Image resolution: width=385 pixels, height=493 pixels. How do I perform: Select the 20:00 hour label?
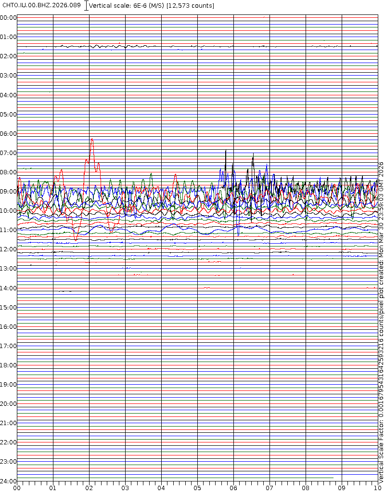click(x=8, y=404)
